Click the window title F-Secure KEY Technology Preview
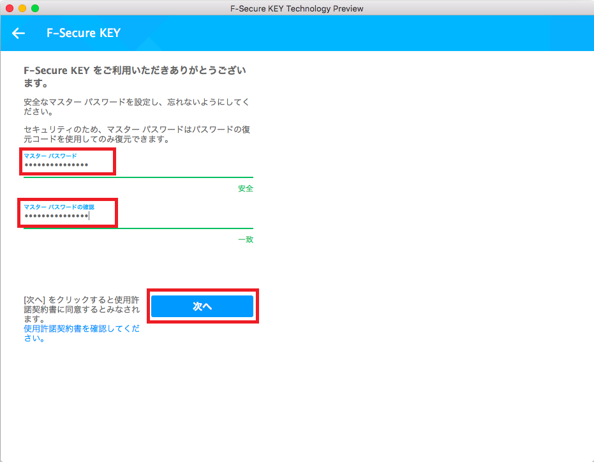 [297, 8]
